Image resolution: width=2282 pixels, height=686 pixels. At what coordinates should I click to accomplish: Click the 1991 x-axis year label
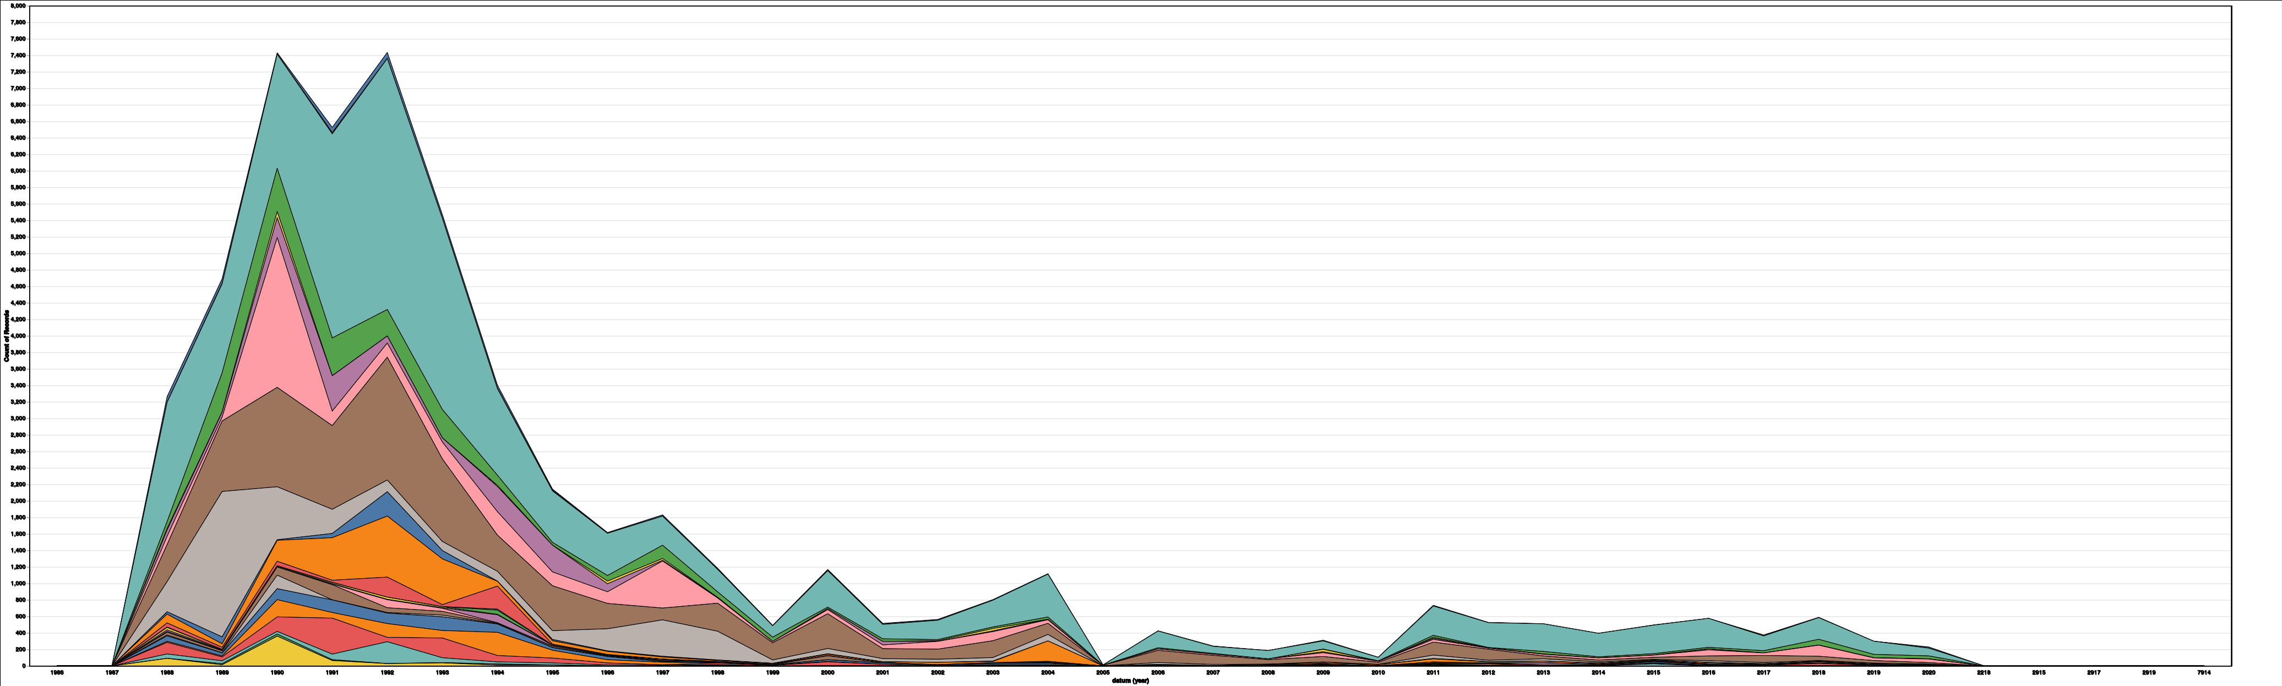tap(332, 673)
